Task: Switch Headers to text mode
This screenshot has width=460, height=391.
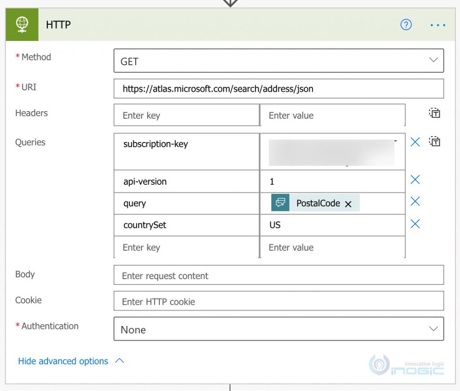Action: pyautogui.click(x=434, y=113)
